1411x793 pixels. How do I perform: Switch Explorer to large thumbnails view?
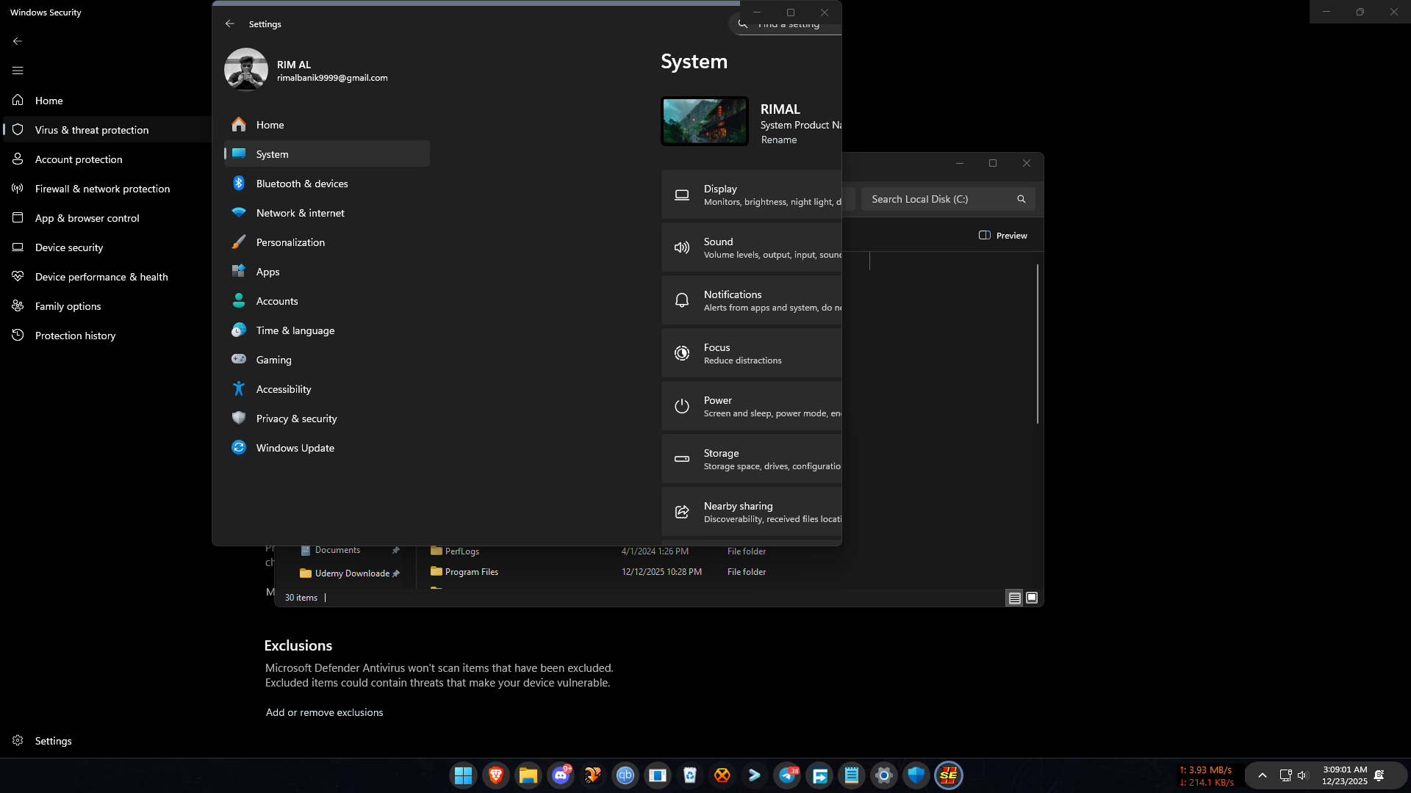point(1032,598)
